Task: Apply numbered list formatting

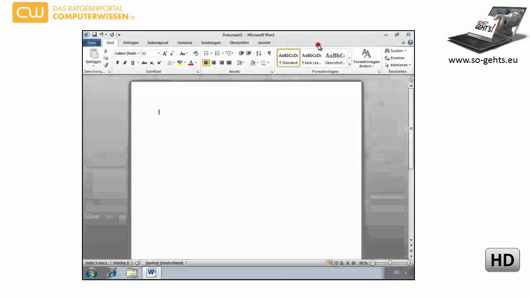Action: [217, 53]
